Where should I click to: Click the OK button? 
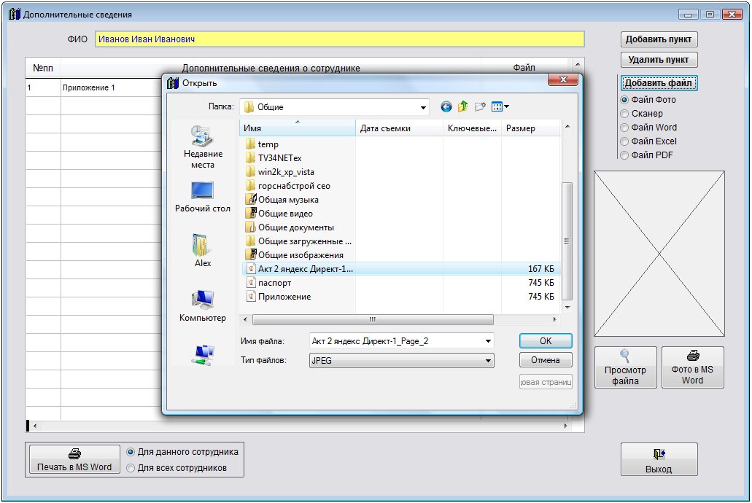coord(546,340)
